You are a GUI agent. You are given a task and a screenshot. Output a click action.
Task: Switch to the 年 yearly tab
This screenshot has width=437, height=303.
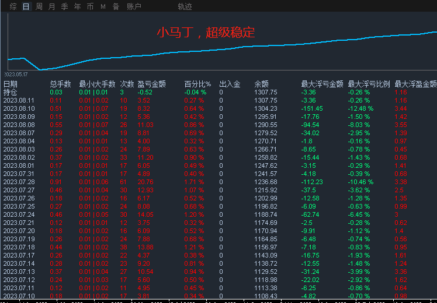(x=78, y=6)
